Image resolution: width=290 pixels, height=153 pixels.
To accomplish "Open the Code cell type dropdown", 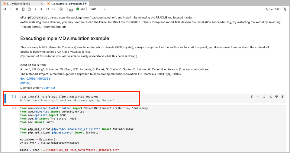I will (x=98, y=9).
